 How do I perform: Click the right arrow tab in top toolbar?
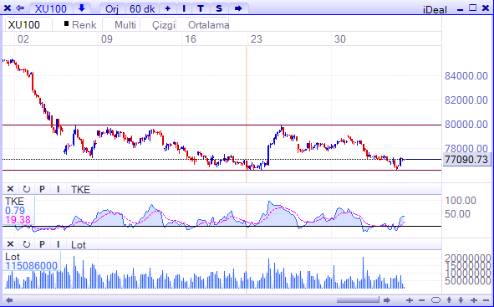(238, 8)
